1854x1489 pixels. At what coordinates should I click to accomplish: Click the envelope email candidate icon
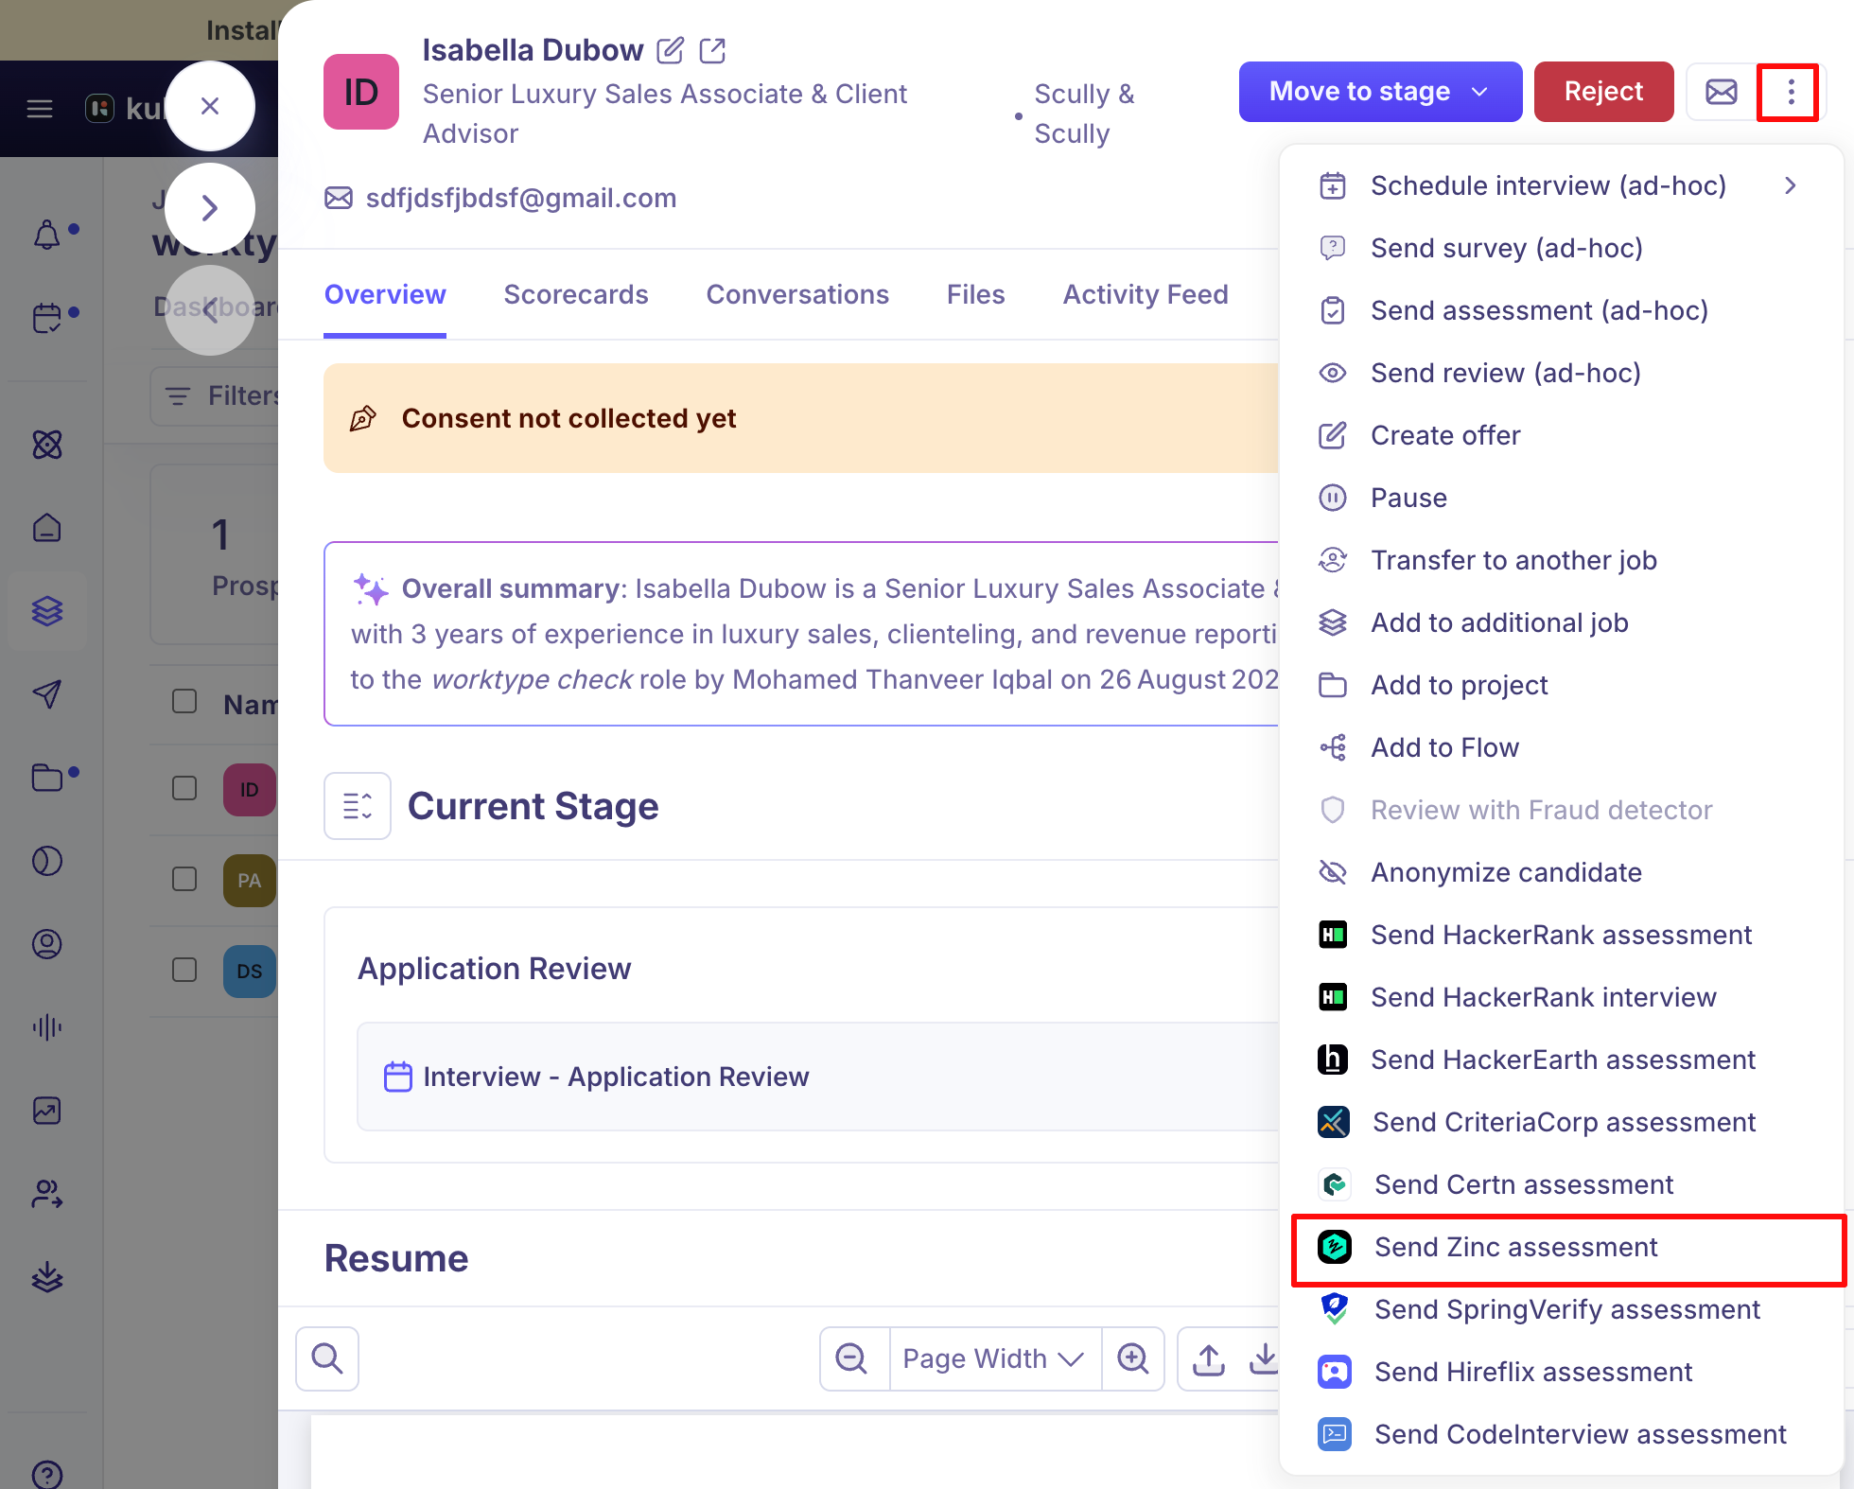tap(1721, 92)
